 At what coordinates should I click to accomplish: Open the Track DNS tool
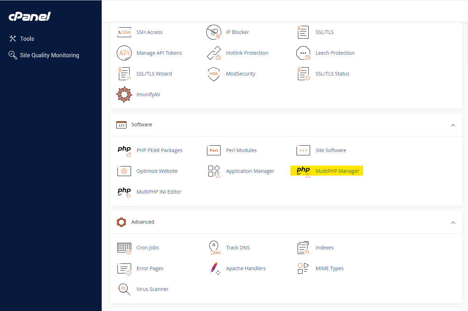238,247
